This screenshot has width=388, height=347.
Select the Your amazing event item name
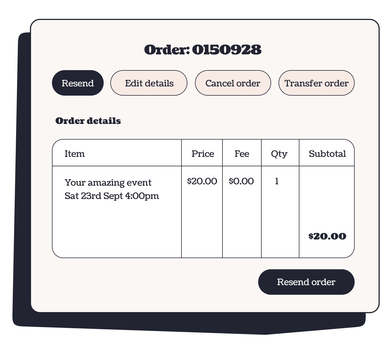(x=108, y=183)
